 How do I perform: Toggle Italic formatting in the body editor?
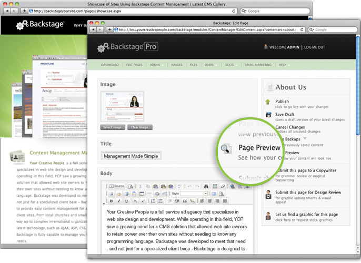pyautogui.click(x=118, y=201)
